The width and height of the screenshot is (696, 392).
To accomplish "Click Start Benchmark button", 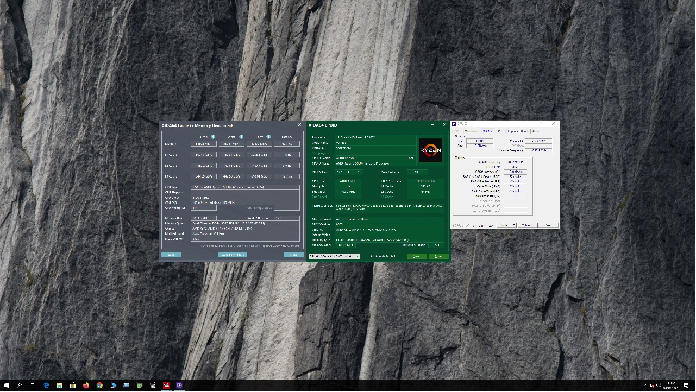I will pos(233,255).
